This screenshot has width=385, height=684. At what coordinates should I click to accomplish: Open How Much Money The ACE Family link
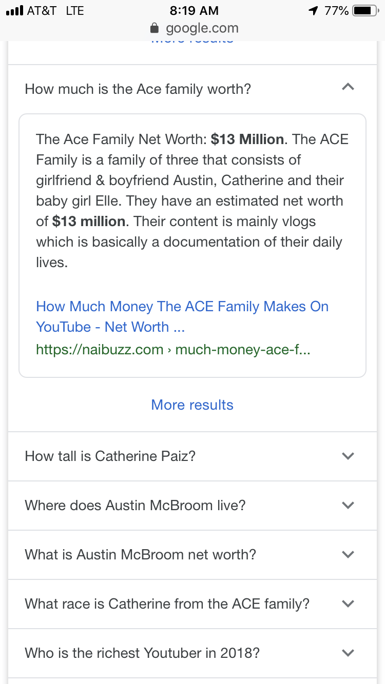pos(182,317)
